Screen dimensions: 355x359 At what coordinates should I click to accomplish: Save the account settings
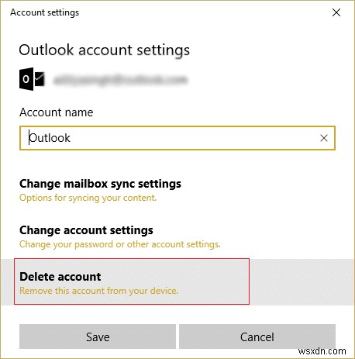(98, 337)
